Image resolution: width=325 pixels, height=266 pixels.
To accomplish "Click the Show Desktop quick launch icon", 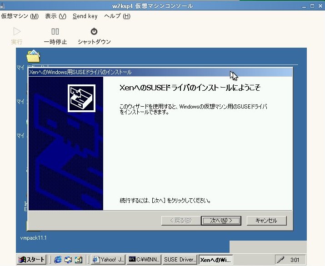I will (79, 260).
